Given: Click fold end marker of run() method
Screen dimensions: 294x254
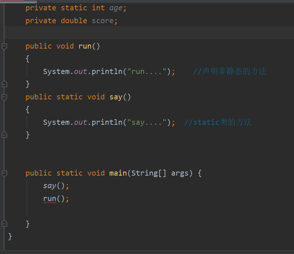Looking at the screenshot, I should point(4,84).
